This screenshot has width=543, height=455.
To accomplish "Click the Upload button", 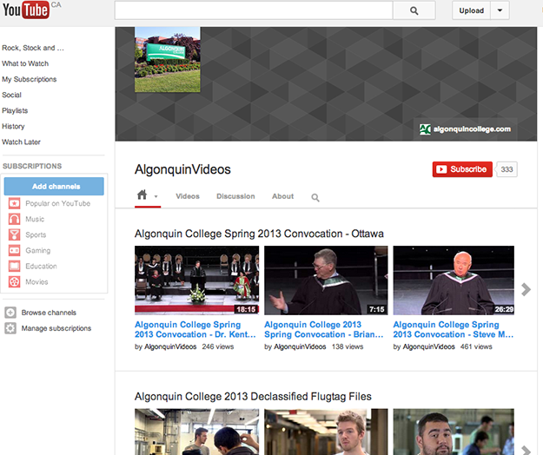I will point(471,10).
